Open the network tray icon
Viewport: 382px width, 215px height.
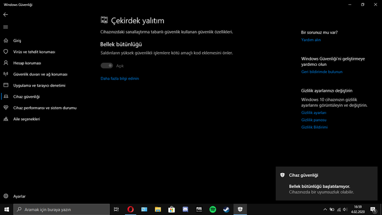338,209
